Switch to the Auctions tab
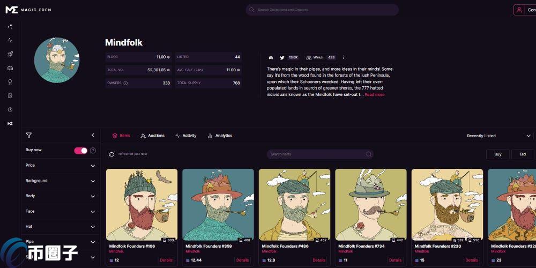Image resolution: width=536 pixels, height=268 pixels. click(152, 136)
